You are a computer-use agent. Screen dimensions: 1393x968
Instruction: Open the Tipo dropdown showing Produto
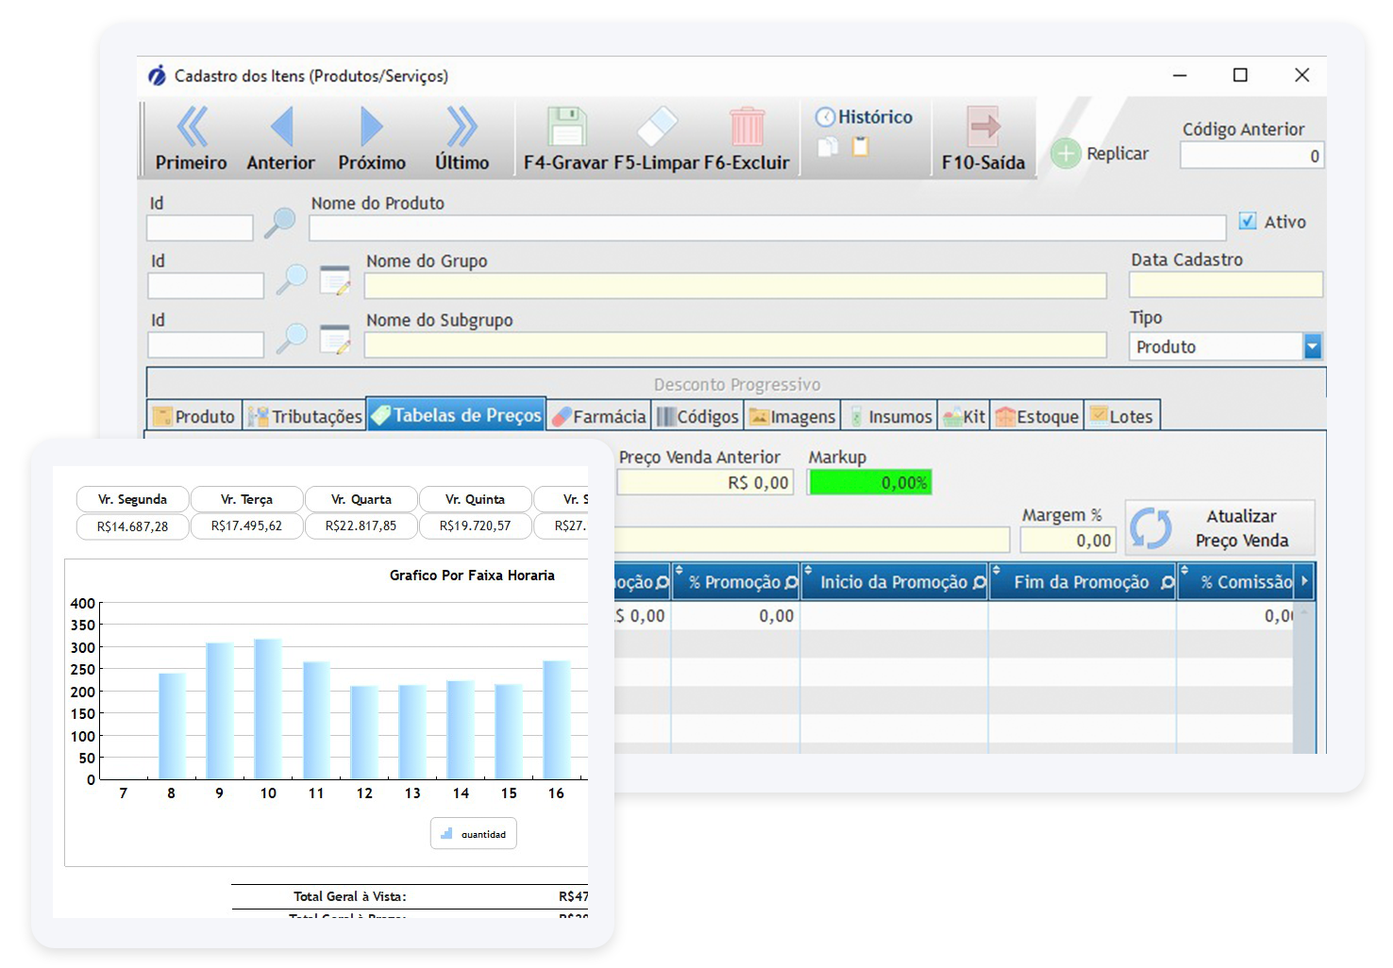tap(1226, 346)
